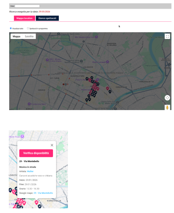The image size is (174, 213).
Task: Select black marker left of Palazzo Reale label
Action: [x=87, y=79]
